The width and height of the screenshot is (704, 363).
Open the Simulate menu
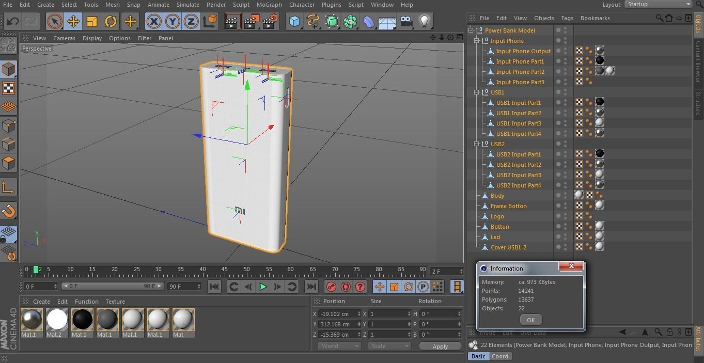[x=188, y=5]
